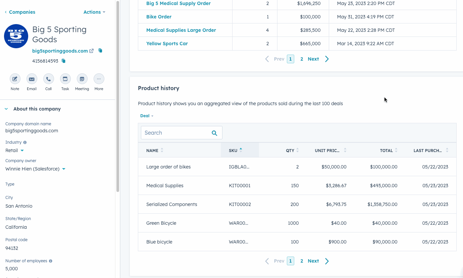The height and width of the screenshot is (278, 463).
Task: Click next-page chevron in deals table pagination
Action: coord(327,59)
